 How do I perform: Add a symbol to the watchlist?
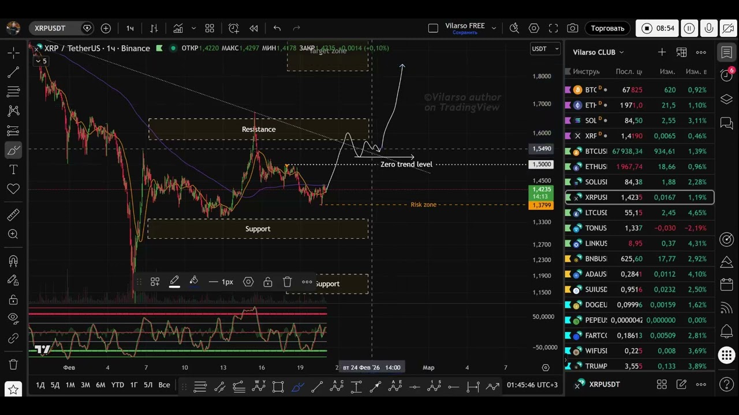click(662, 52)
